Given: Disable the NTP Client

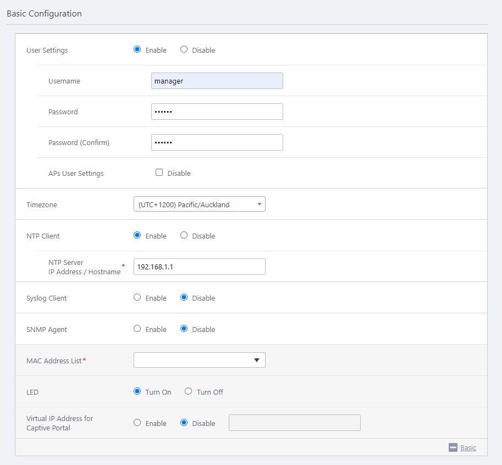Looking at the screenshot, I should coord(184,235).
